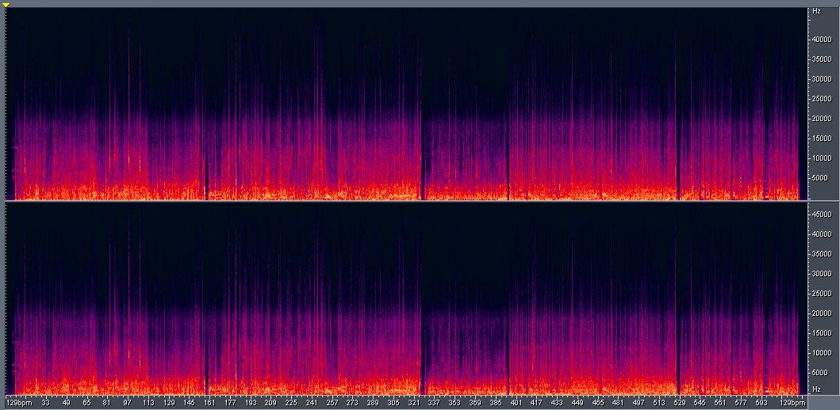Screen dimensions: 840x410
Task: Click 40000 on the top channel frequency axis
Action: tap(819, 40)
